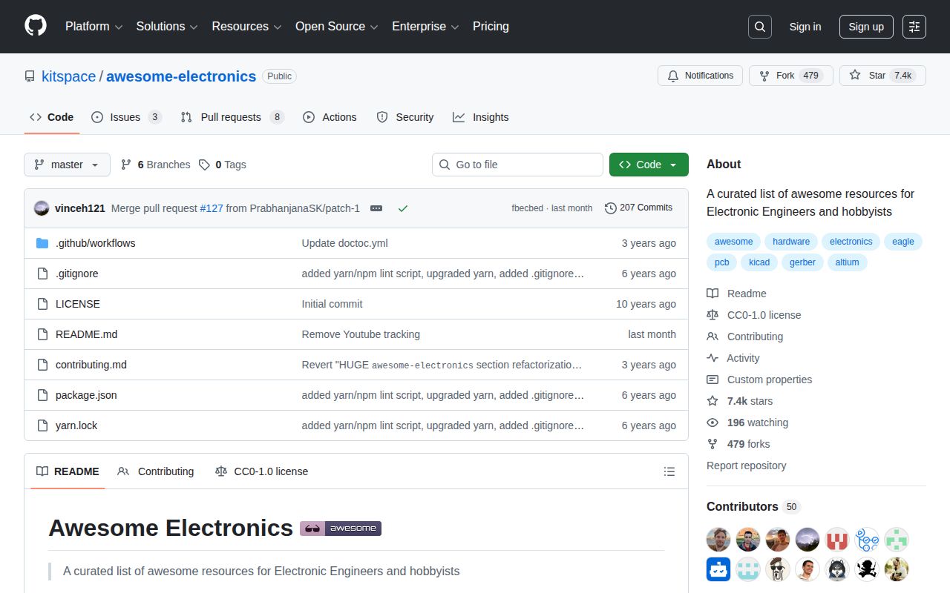Click the Notifications bell button
The width and height of the screenshot is (950, 593).
click(699, 75)
